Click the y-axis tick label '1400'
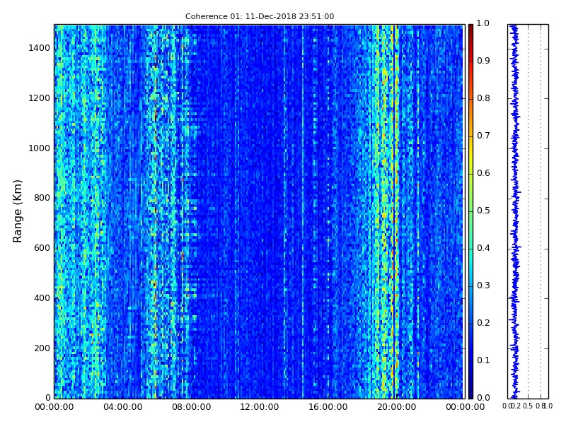The height and width of the screenshot is (424, 566). click(x=40, y=48)
